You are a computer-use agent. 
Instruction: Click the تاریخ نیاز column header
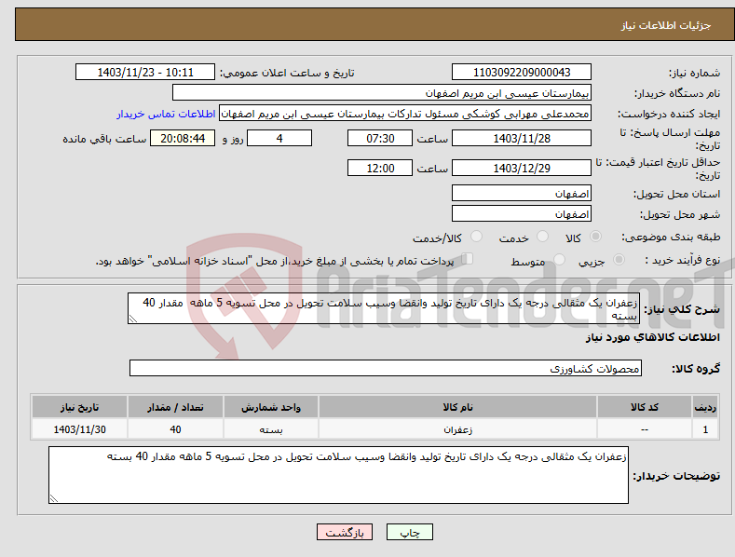[79, 407]
